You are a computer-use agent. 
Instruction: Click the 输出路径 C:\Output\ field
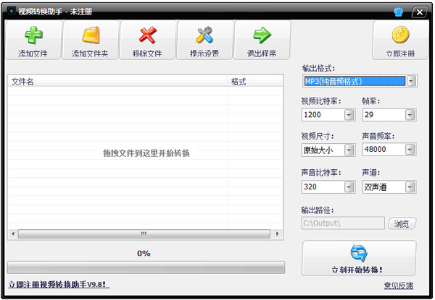point(343,223)
